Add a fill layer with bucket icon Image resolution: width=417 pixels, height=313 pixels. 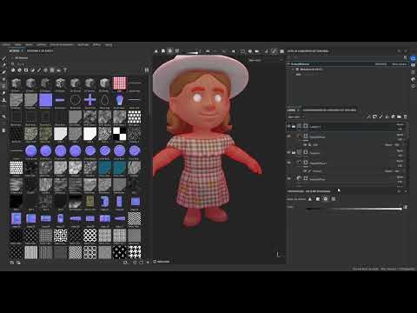click(x=387, y=117)
